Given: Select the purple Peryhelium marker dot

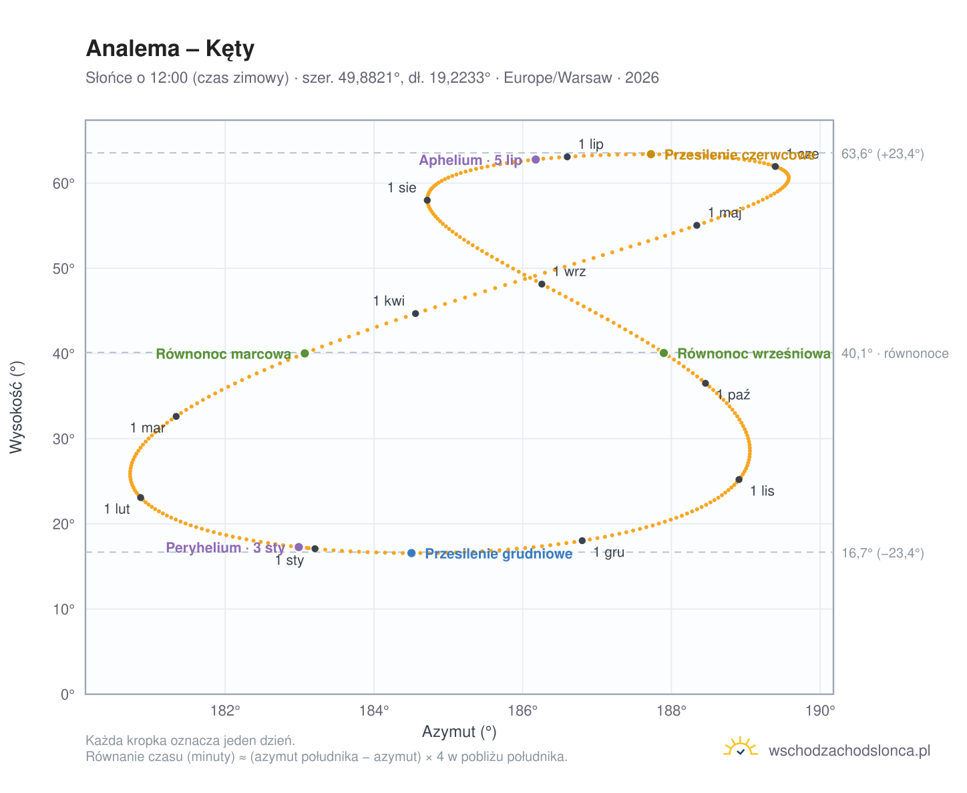Looking at the screenshot, I should point(299,547).
